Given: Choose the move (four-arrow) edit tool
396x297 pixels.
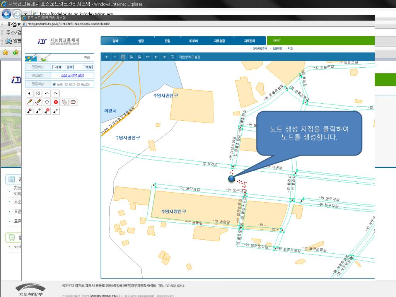Looking at the screenshot, I should [x=47, y=102].
